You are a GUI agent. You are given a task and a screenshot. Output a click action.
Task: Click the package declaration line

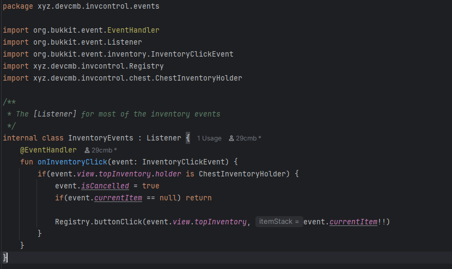81,6
